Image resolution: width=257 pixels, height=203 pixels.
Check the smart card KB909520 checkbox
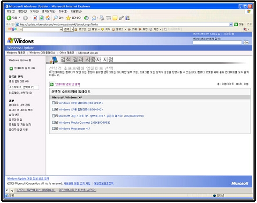click(53, 116)
